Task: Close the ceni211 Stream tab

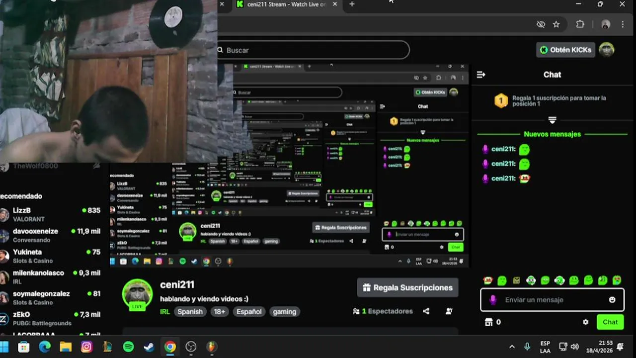Action: (334, 4)
